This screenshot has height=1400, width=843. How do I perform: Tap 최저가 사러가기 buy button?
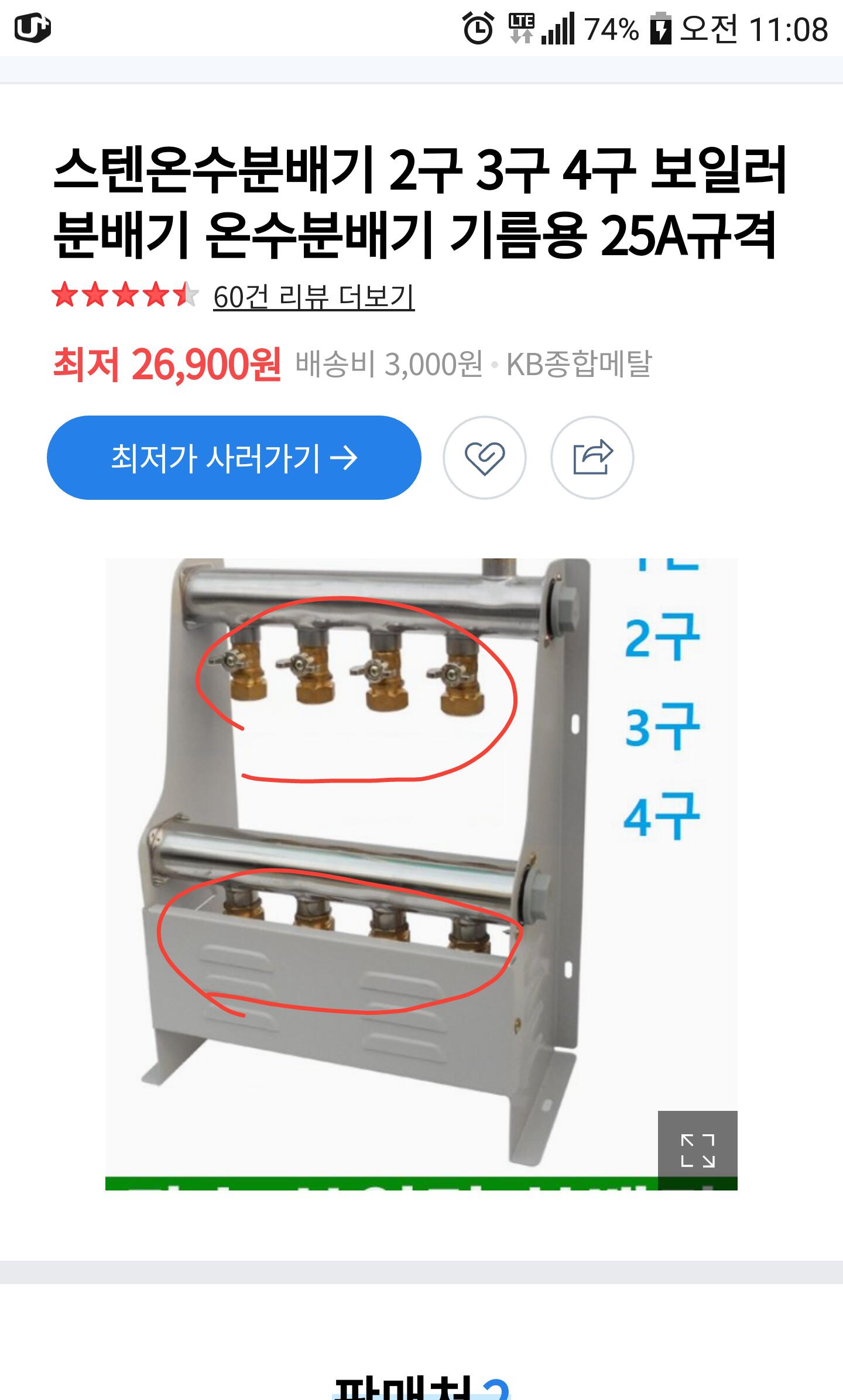234,458
